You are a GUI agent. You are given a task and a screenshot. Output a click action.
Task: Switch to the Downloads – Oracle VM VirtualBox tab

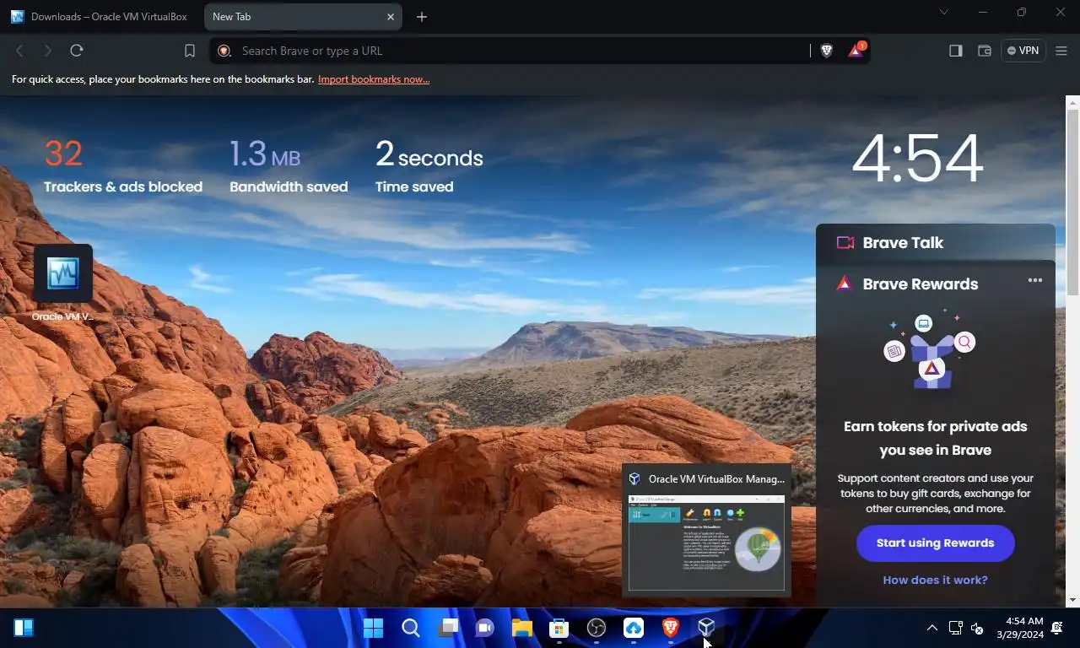point(100,17)
